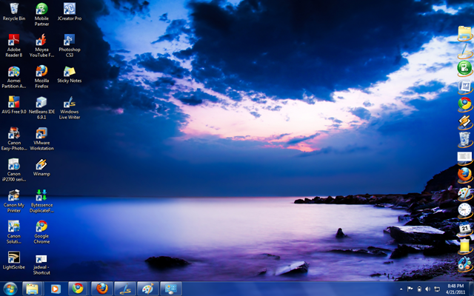The image size is (474, 296).
Task: Select the Canon Soluti... desktop icon
Action: coord(14,232)
